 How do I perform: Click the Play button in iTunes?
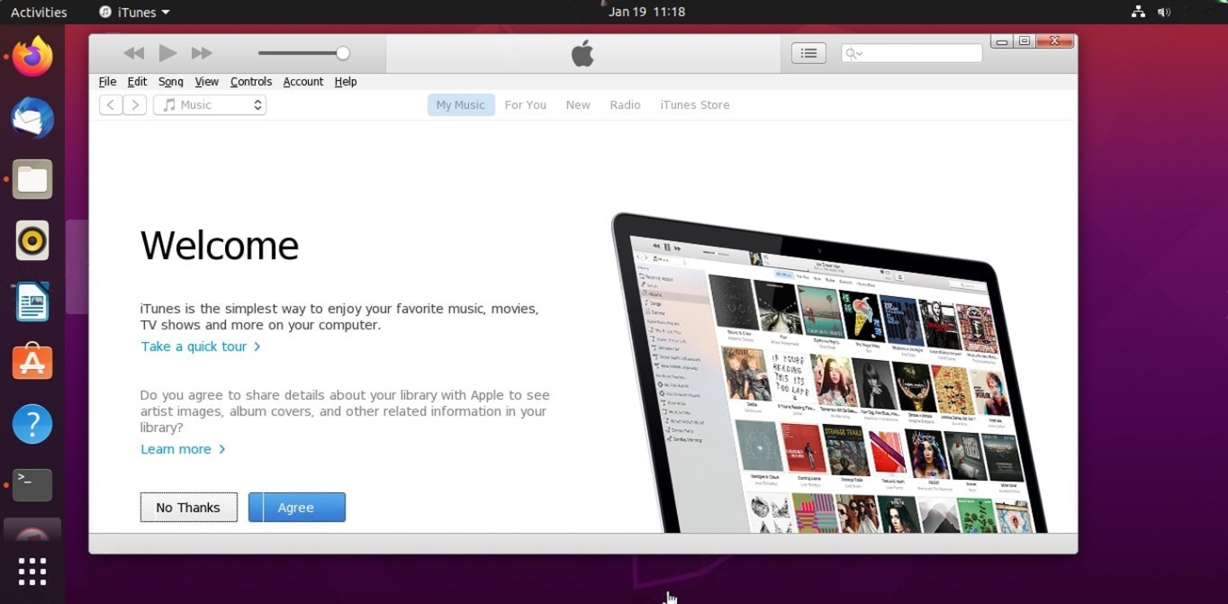[167, 52]
